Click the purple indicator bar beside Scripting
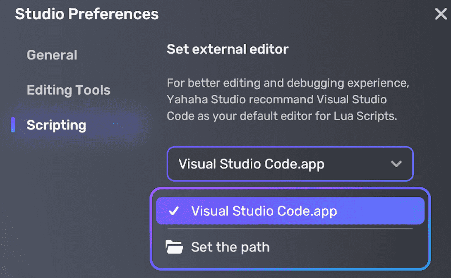Image resolution: width=451 pixels, height=278 pixels. 13,125
